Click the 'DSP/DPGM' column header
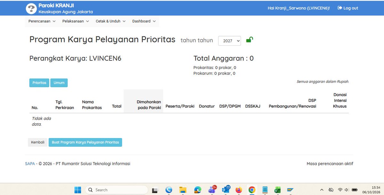Screen dimensions: 384x195 click(230, 106)
